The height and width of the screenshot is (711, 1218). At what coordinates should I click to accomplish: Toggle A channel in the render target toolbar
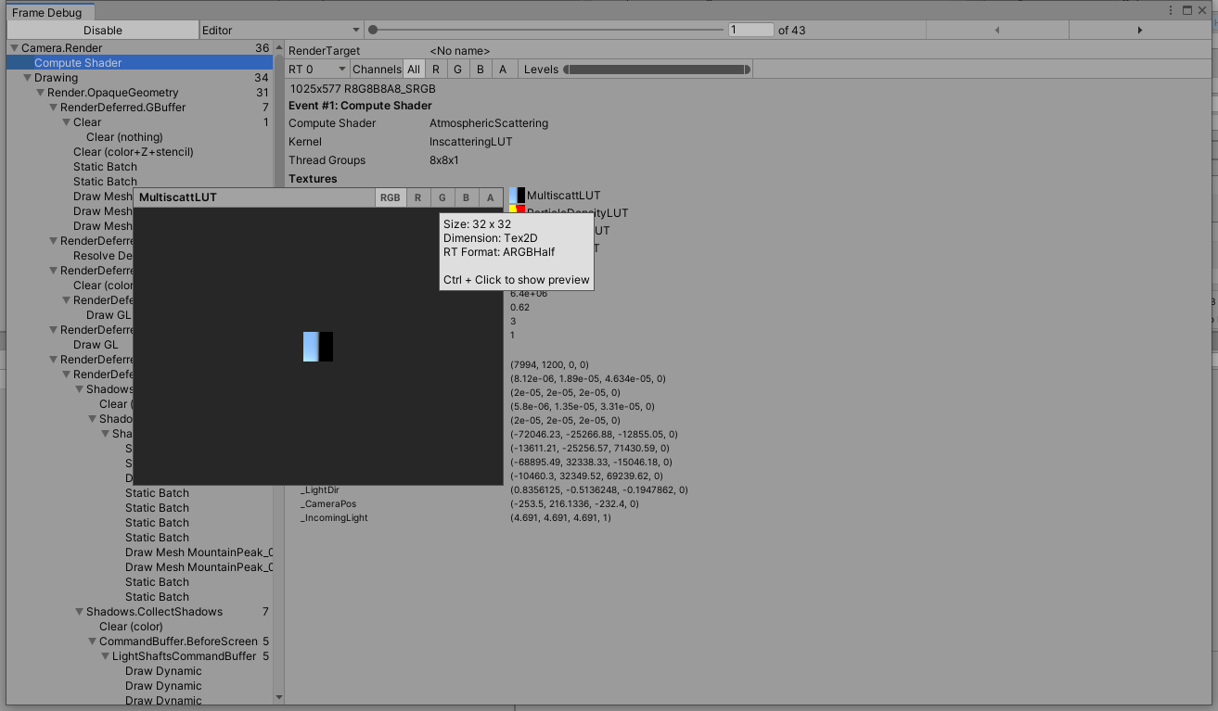[504, 70]
